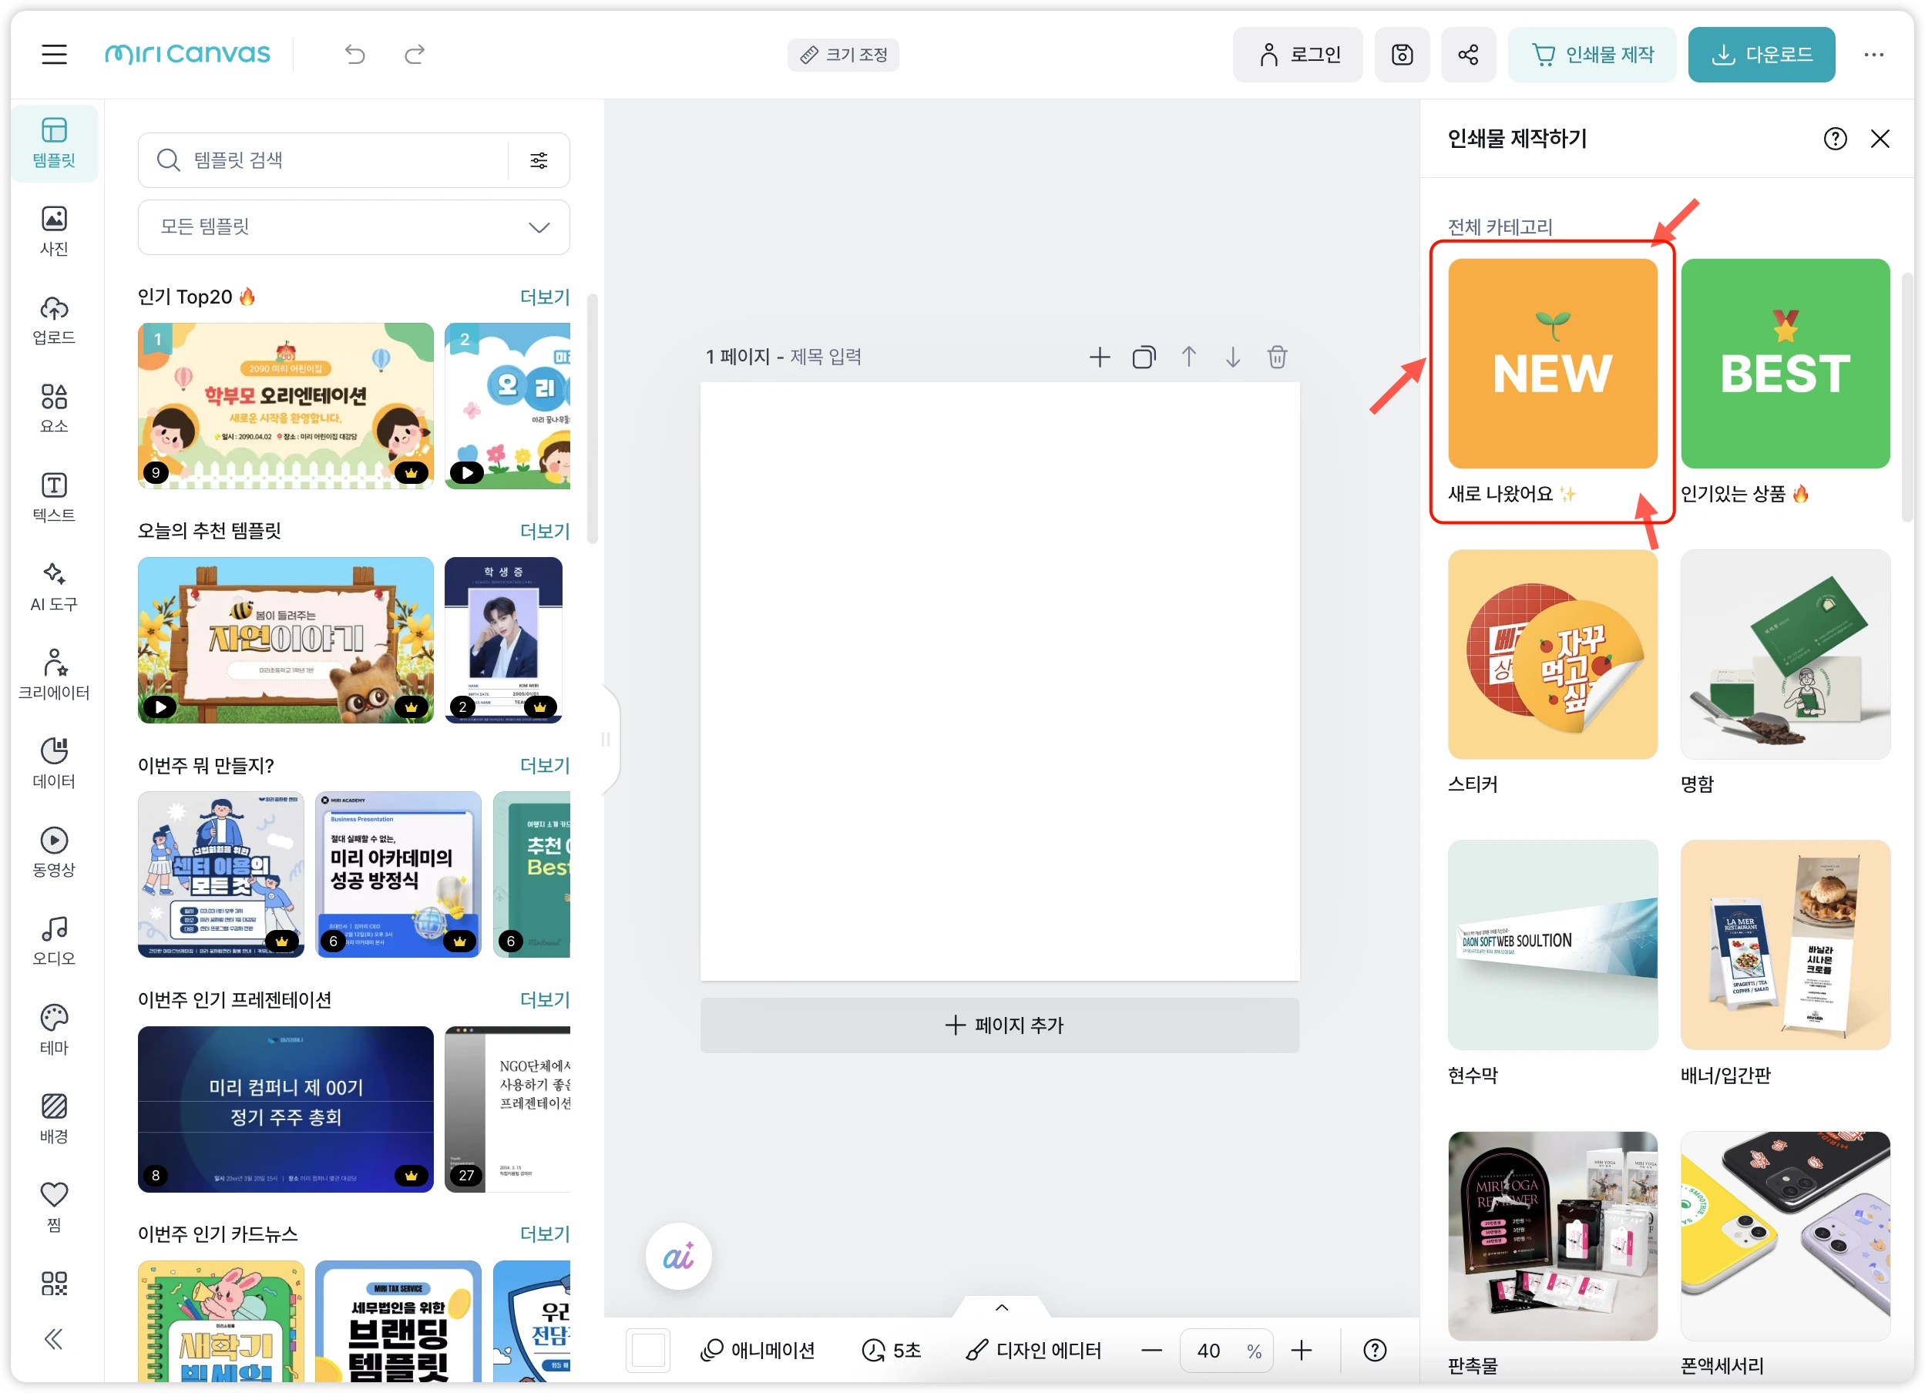Click the undo arrow icon
Viewport: 1925px width, 1393px height.
(x=354, y=55)
